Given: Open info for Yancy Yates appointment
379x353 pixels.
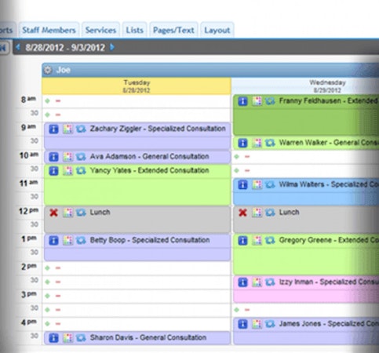Looking at the screenshot, I should (x=53, y=171).
